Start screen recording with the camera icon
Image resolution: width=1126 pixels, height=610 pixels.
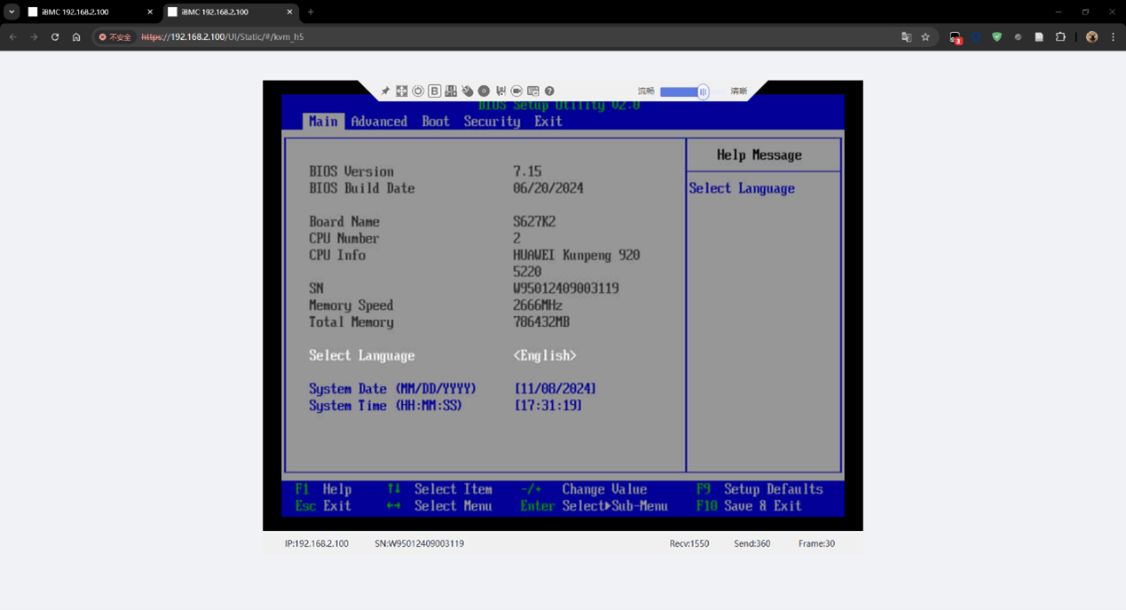516,91
